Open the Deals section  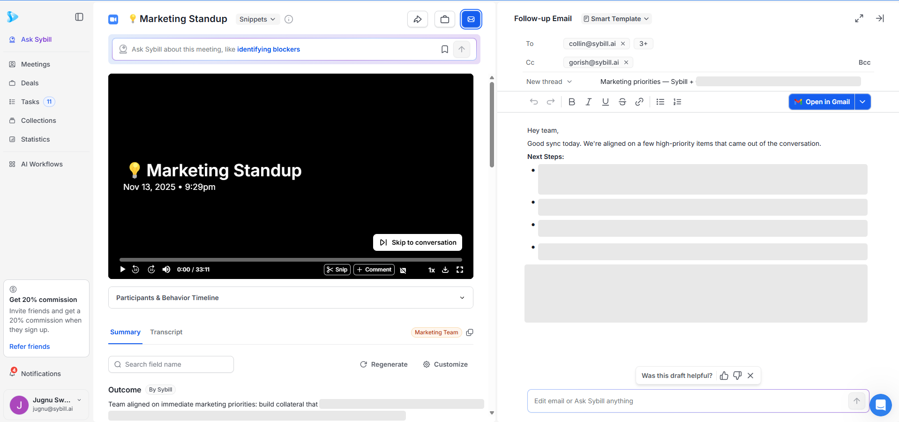pyautogui.click(x=30, y=83)
